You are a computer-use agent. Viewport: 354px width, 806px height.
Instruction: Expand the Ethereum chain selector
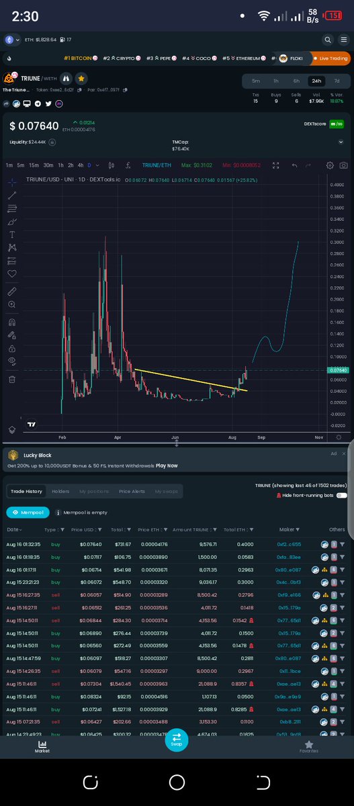[12, 40]
